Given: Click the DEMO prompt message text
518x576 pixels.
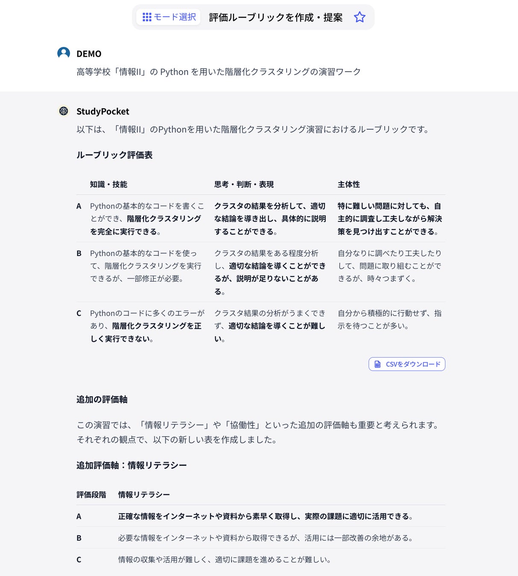Looking at the screenshot, I should (x=219, y=72).
